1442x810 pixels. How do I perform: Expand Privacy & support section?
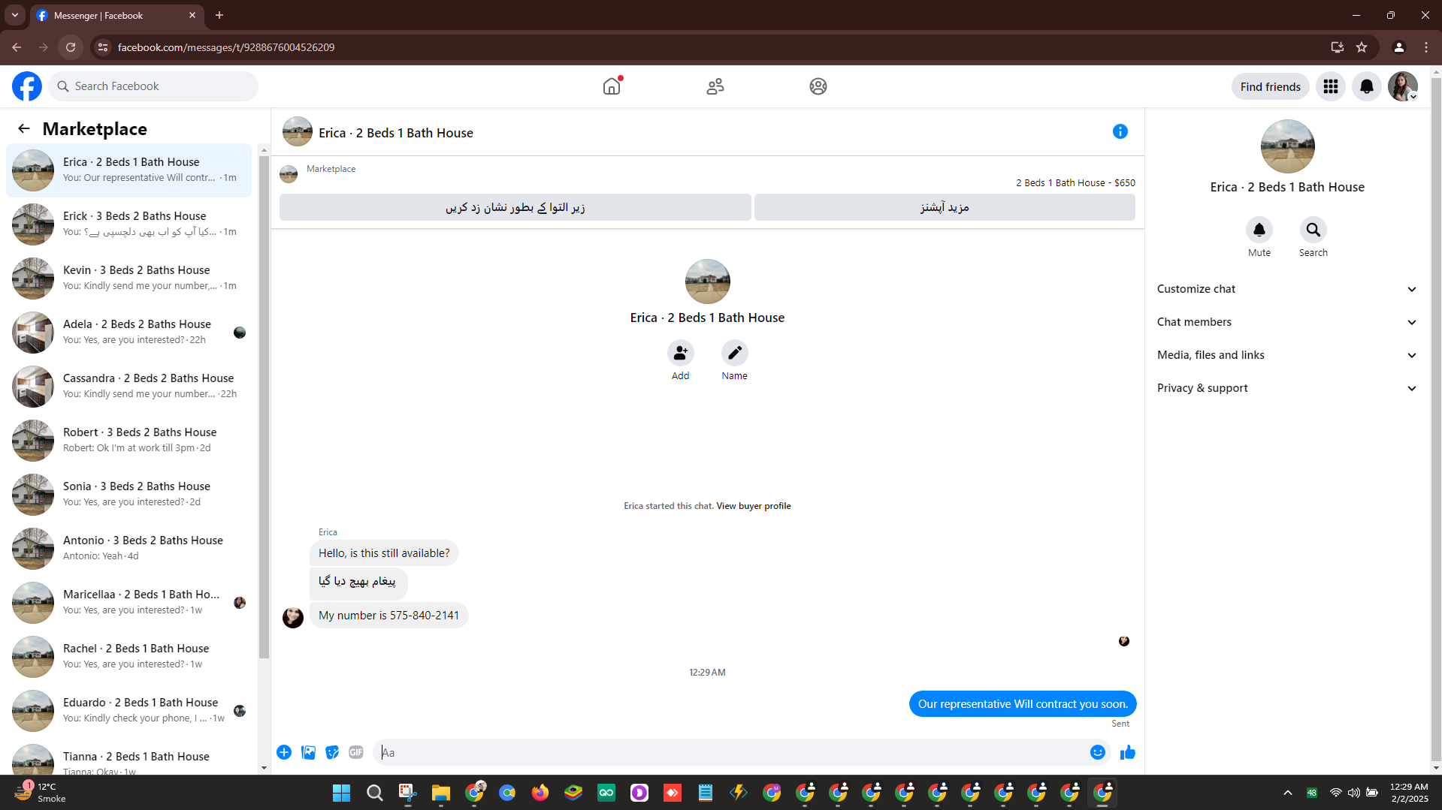1287,388
